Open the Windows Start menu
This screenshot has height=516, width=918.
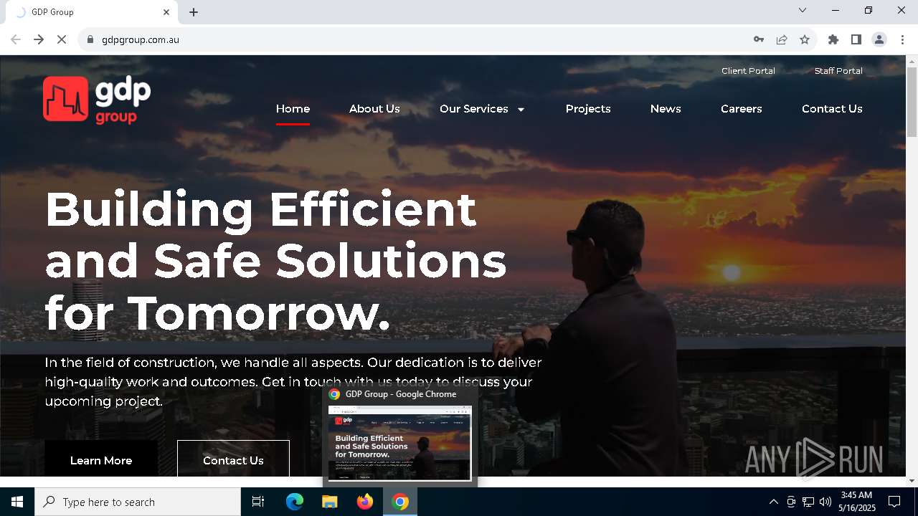[x=17, y=502]
